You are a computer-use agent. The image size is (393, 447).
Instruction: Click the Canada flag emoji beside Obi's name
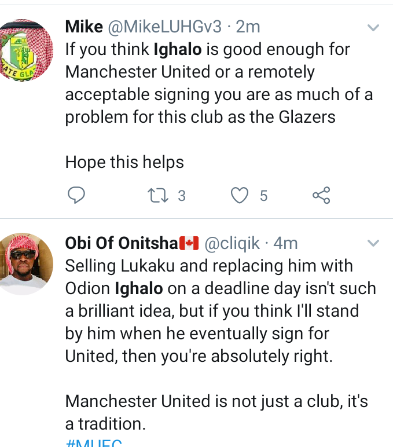(x=190, y=244)
